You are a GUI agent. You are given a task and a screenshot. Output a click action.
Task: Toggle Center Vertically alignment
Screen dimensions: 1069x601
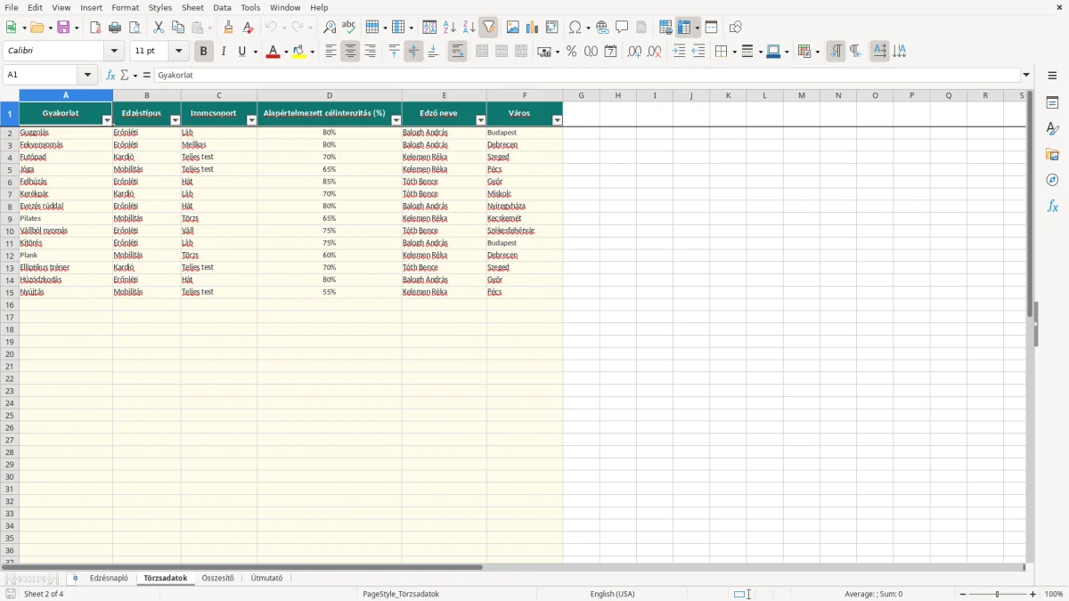tap(413, 52)
